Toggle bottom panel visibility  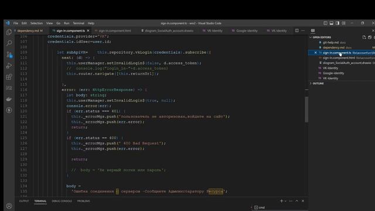[332, 23]
